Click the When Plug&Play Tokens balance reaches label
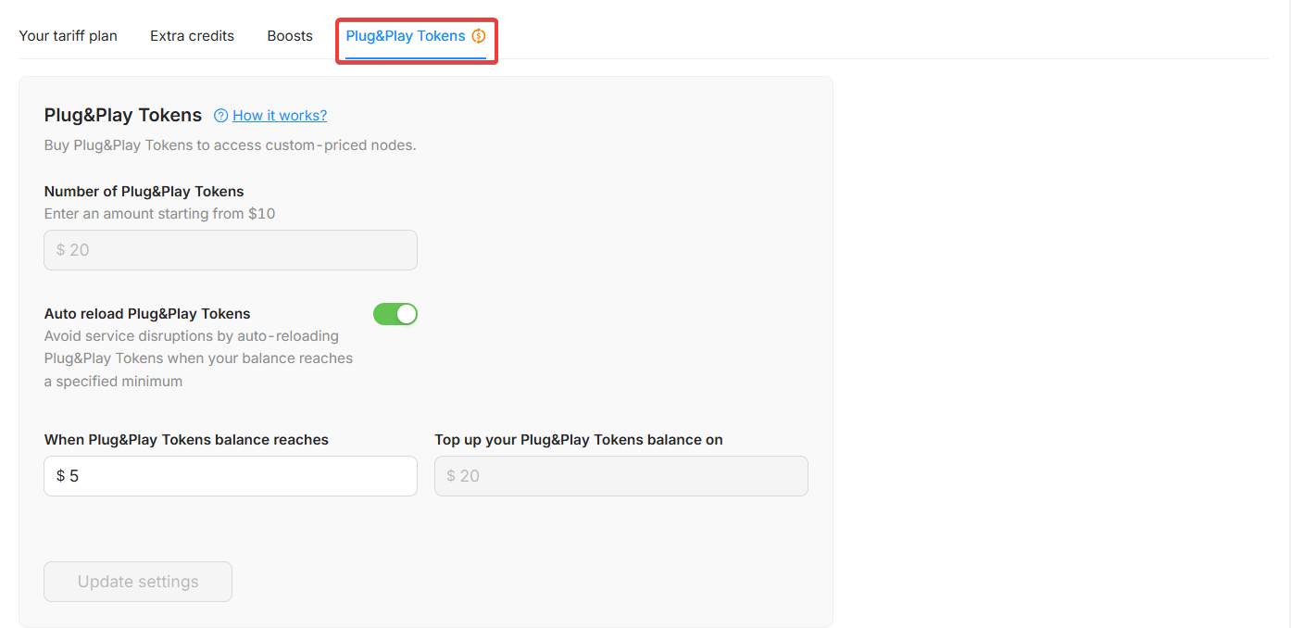The height and width of the screenshot is (628, 1291). pyautogui.click(x=186, y=440)
